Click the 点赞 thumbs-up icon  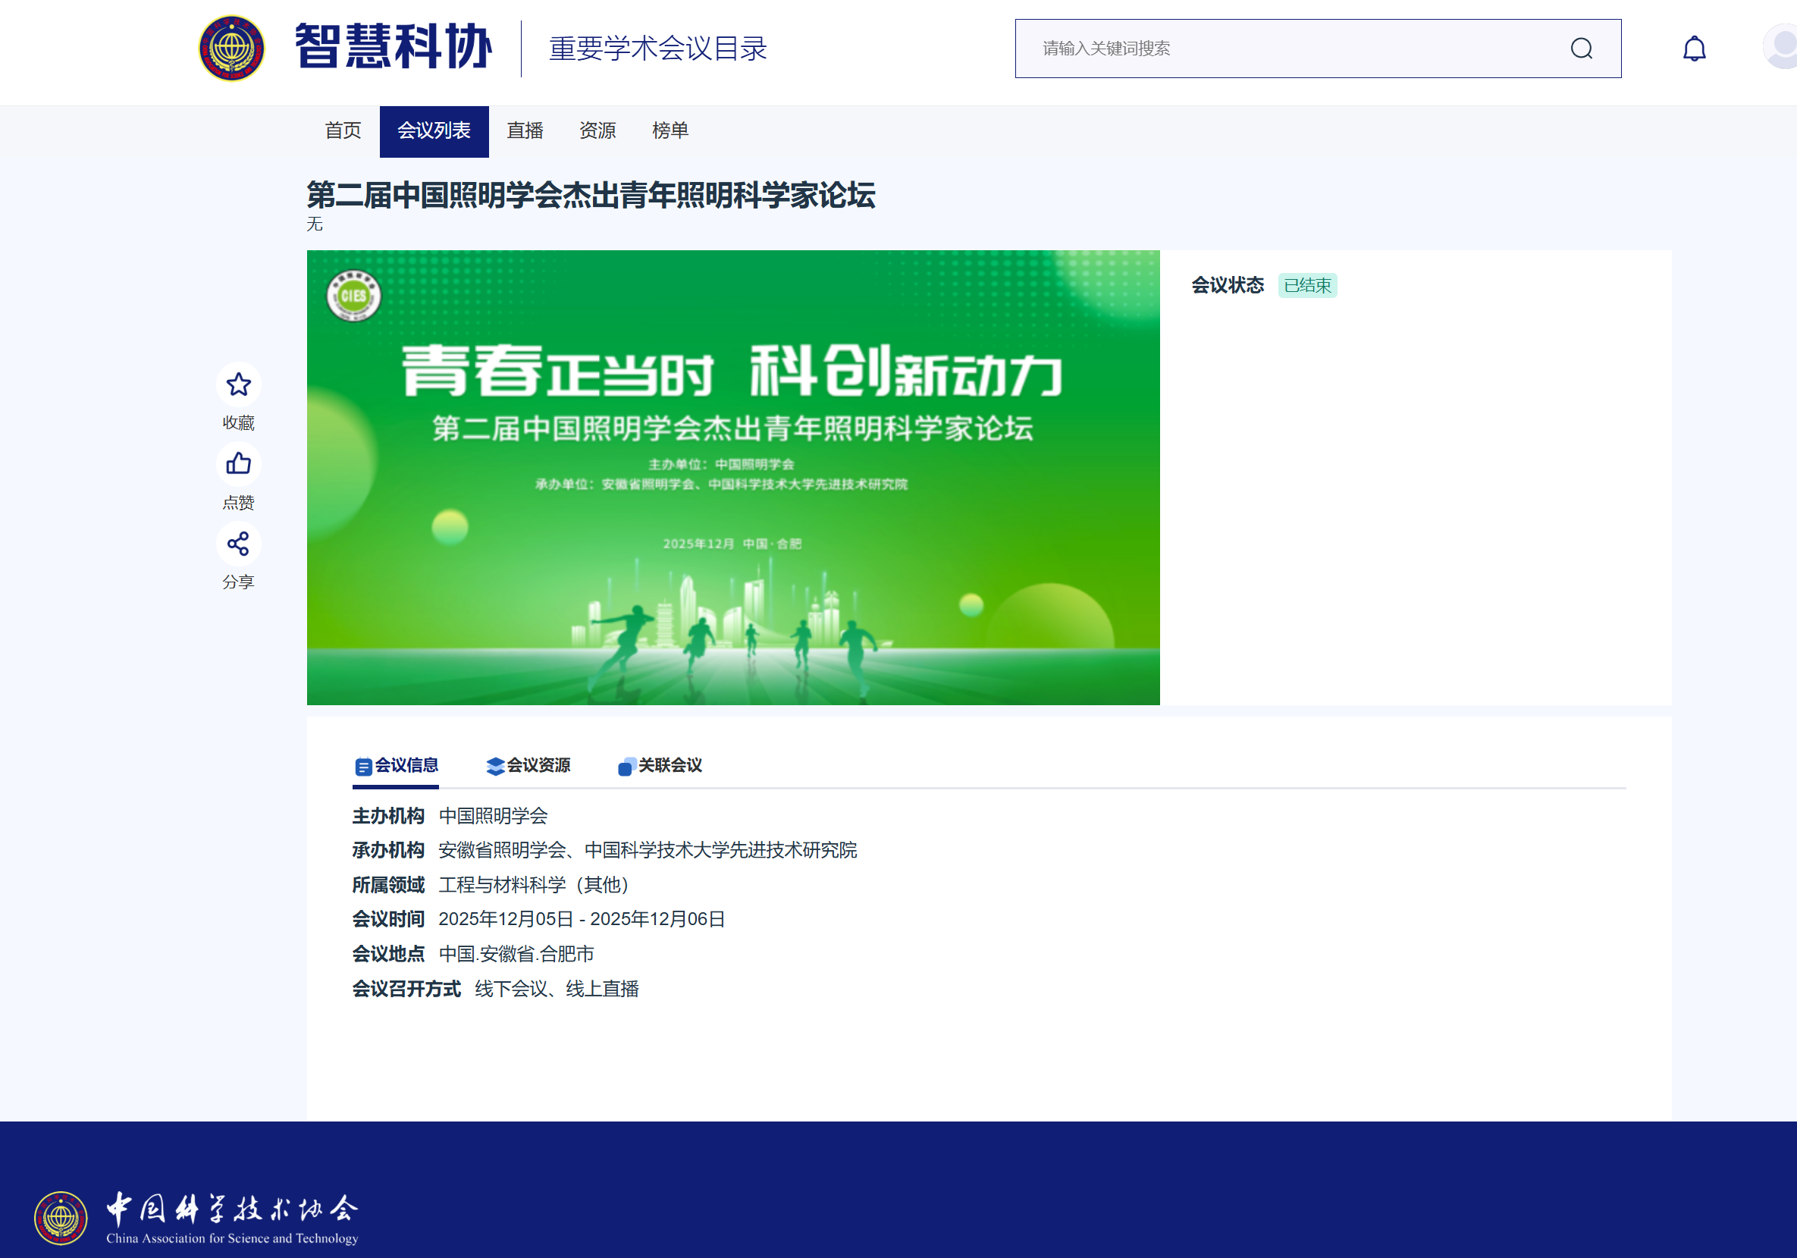point(238,464)
